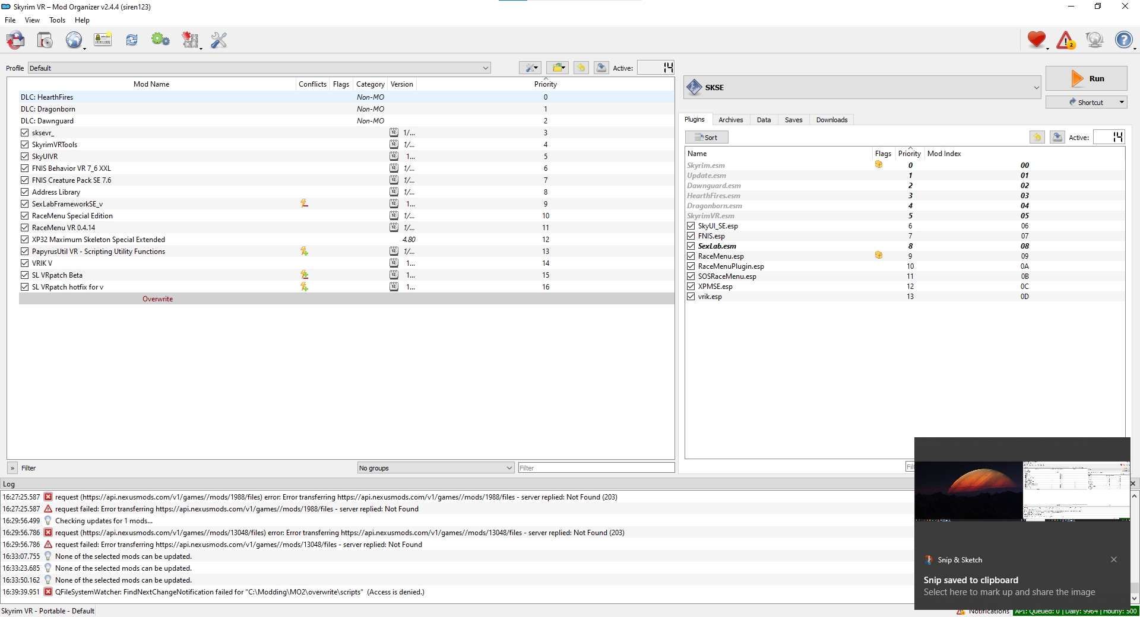Uncheck the SkyUIVR mod

[x=24, y=157]
